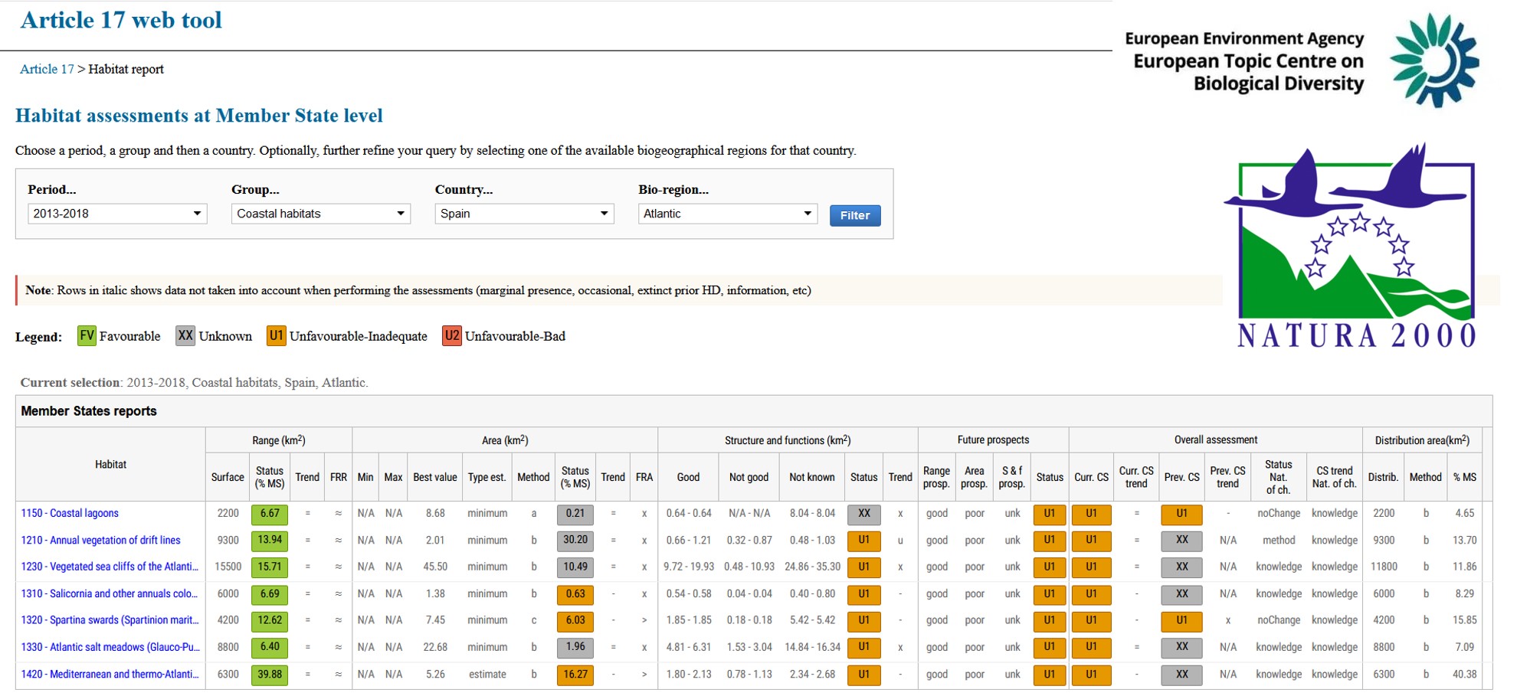Screen dimensions: 1517x696
Task: Click the 9.72 - 19.93 good structure cell
Action: tap(689, 567)
